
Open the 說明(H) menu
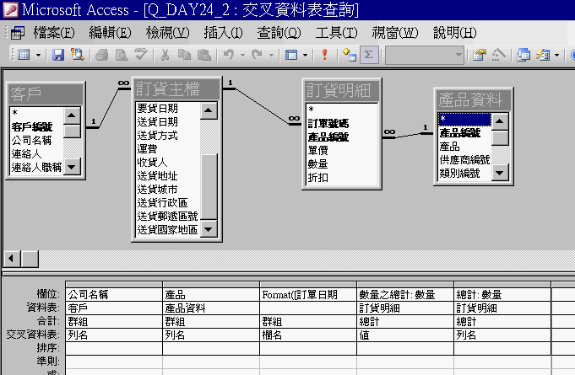point(455,33)
